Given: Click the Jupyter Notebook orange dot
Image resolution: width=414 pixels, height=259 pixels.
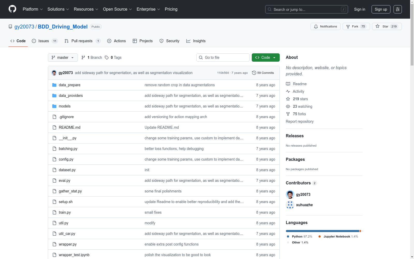Looking at the screenshot, I should click(320, 236).
